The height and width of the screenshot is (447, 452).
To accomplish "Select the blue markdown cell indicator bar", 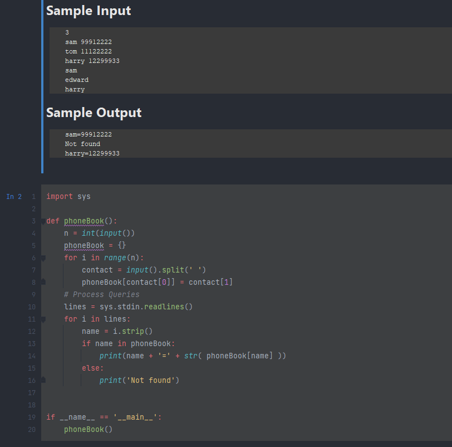I will 42,86.
